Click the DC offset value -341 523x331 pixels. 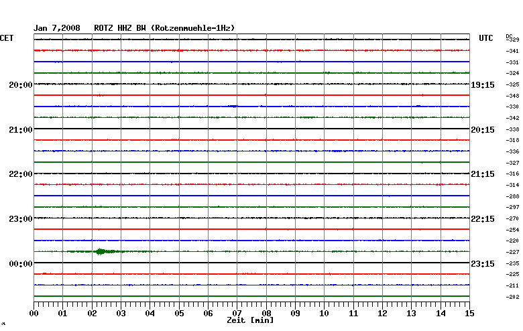pyautogui.click(x=513, y=51)
